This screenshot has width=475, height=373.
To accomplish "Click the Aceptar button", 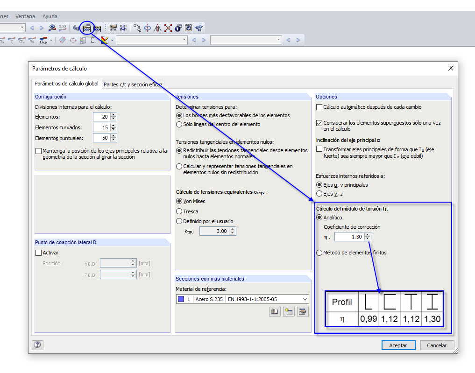I will pos(398,345).
